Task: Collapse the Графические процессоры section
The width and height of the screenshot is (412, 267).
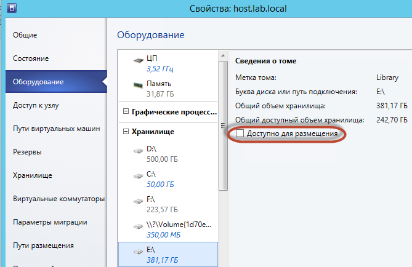Action: (126, 112)
